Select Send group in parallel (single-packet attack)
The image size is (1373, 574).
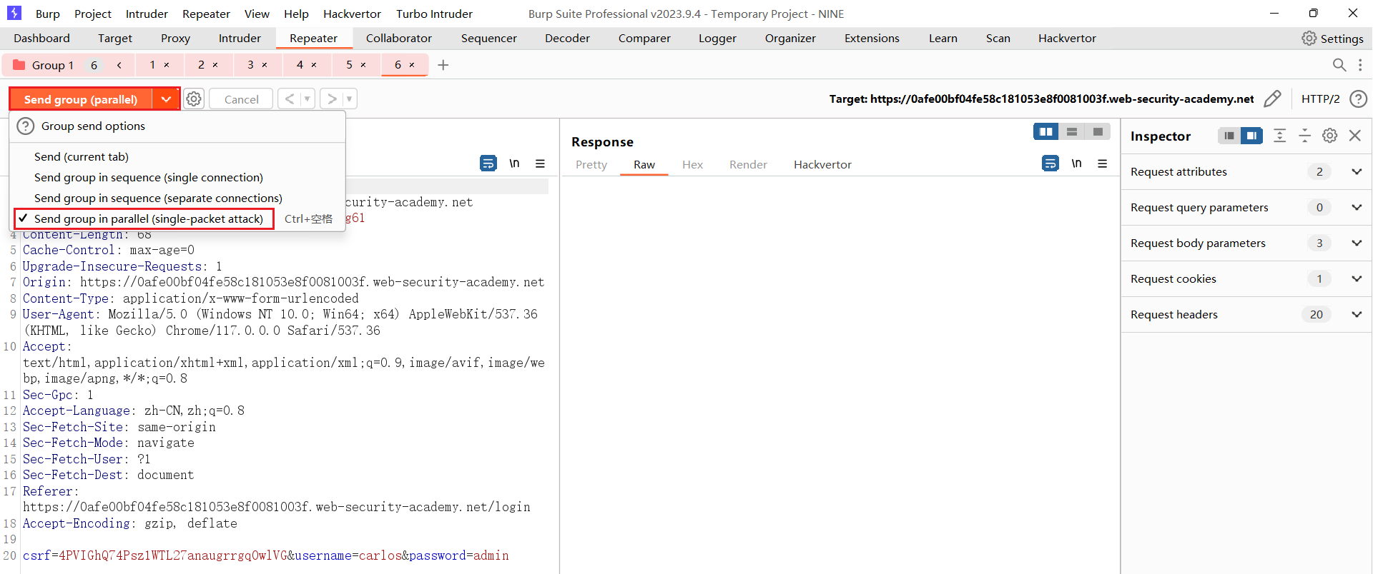(x=177, y=218)
